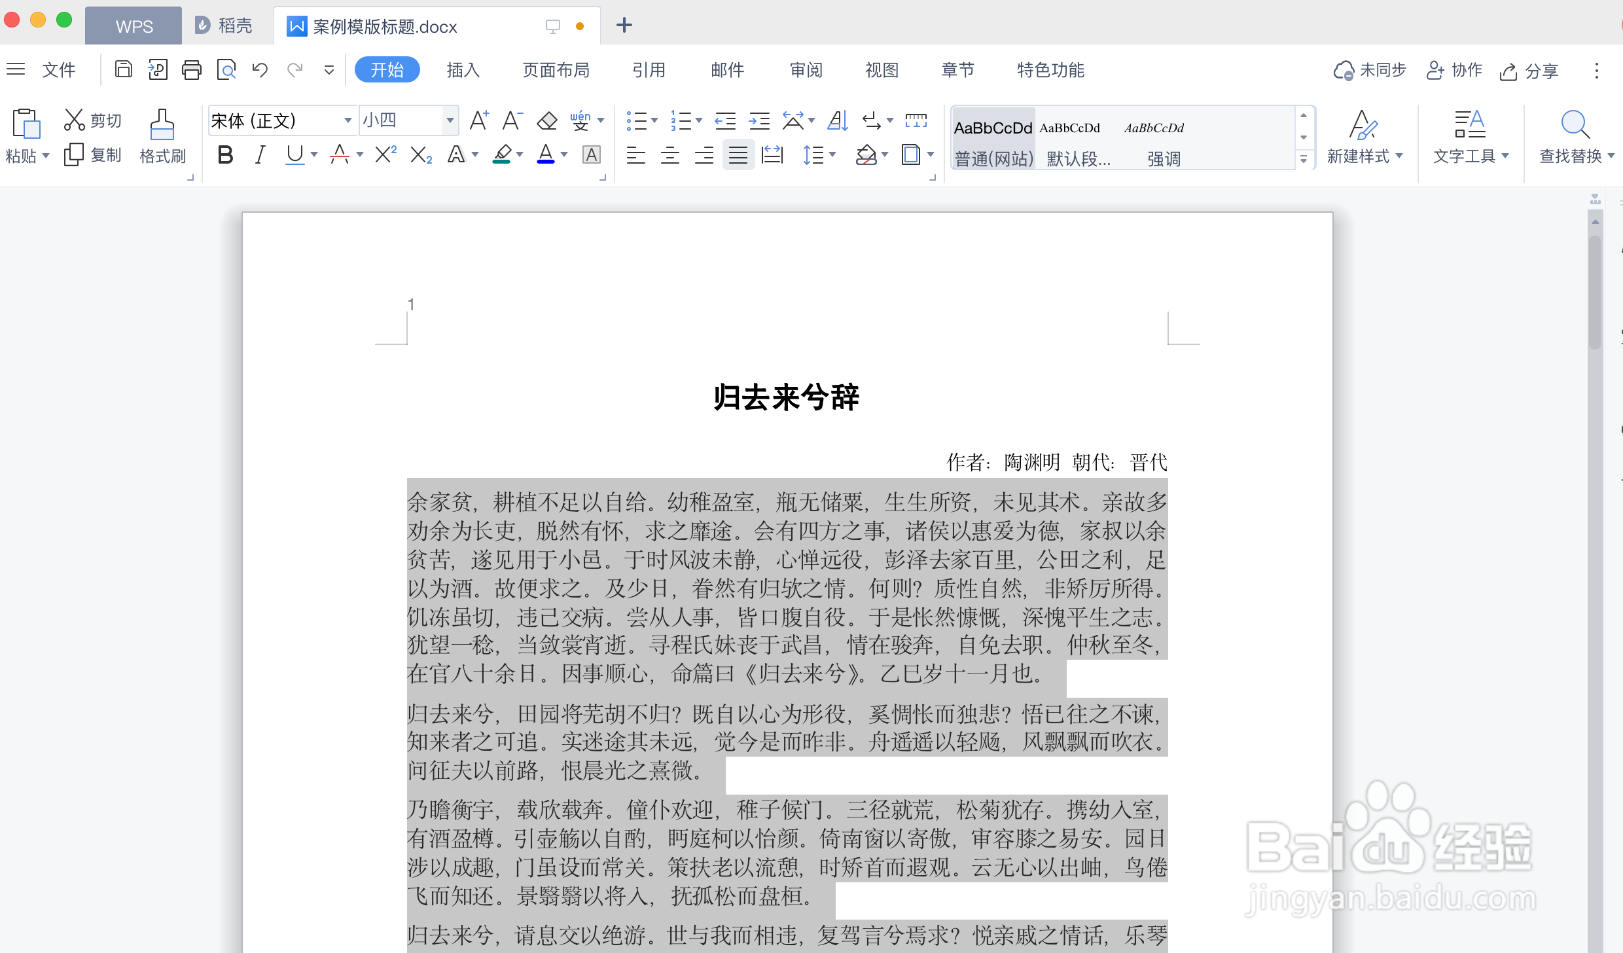This screenshot has width=1623, height=953.
Task: Open the Insert (插入) tab
Action: pyautogui.click(x=463, y=70)
